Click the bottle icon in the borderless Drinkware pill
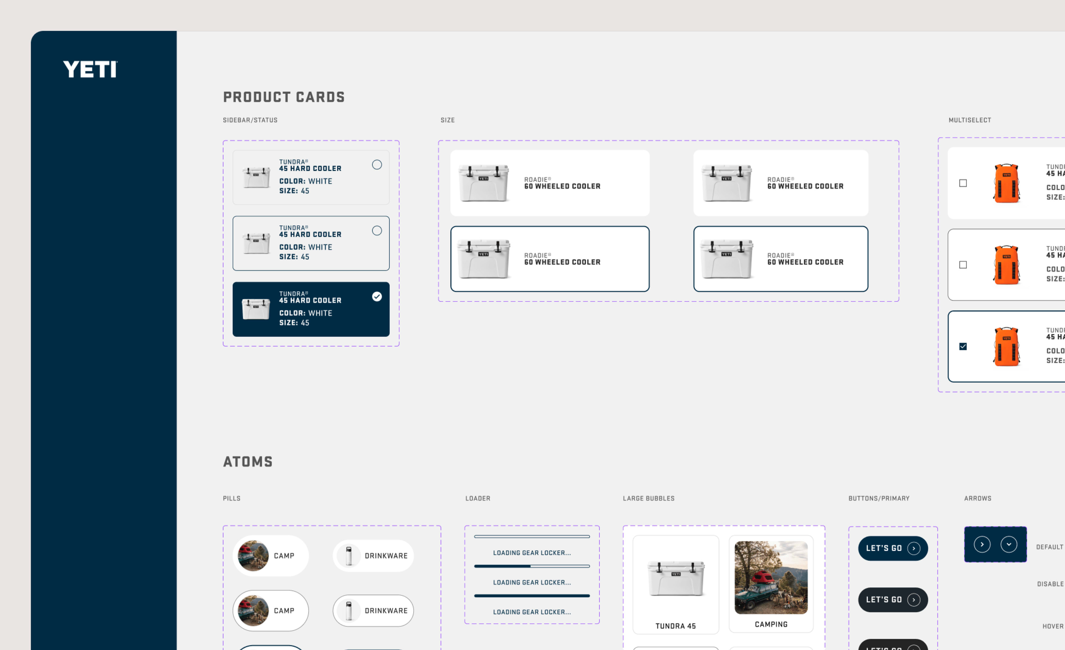 pos(349,556)
